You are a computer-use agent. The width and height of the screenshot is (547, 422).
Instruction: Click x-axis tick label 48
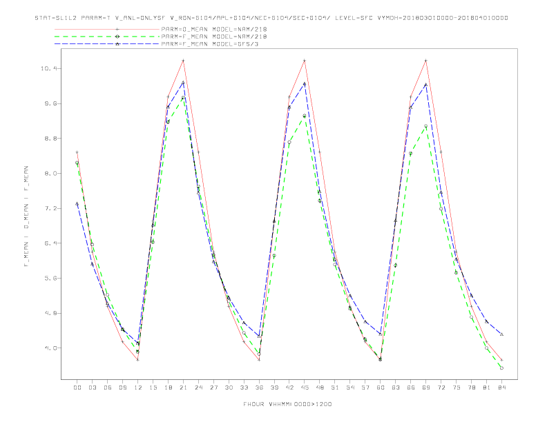320,388
